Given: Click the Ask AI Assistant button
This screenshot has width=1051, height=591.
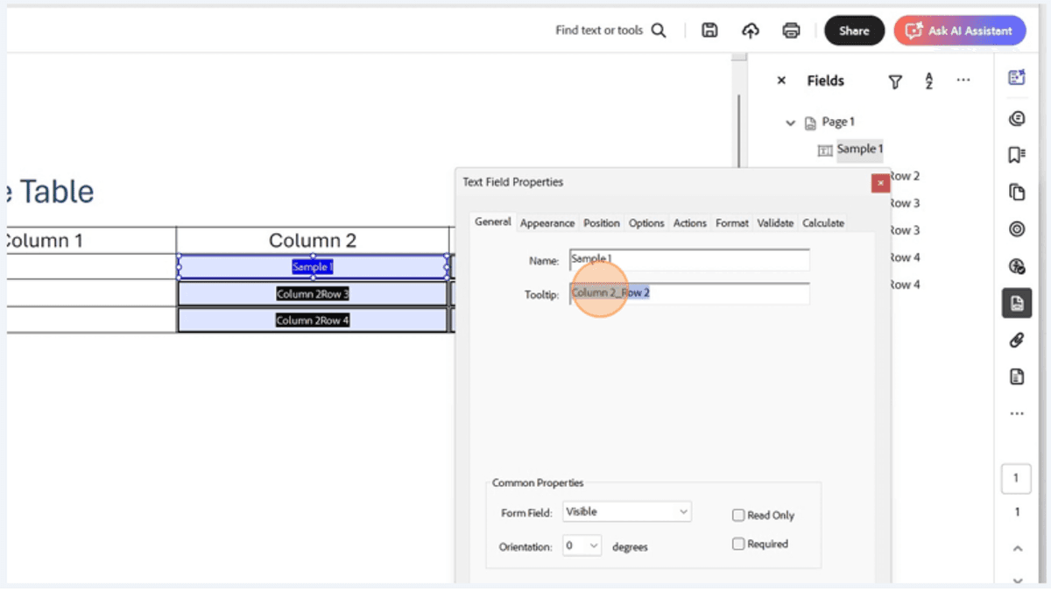Looking at the screenshot, I should coord(960,30).
